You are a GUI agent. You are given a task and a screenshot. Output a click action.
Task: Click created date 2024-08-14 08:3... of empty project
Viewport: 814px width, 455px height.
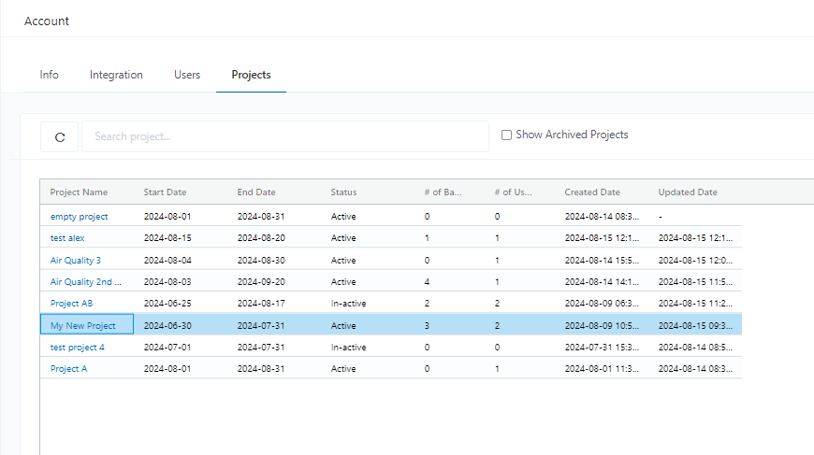coord(603,217)
